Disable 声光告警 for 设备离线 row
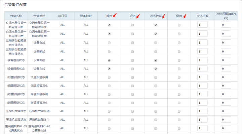The height and width of the screenshot is (134, 242). coord(156,60)
